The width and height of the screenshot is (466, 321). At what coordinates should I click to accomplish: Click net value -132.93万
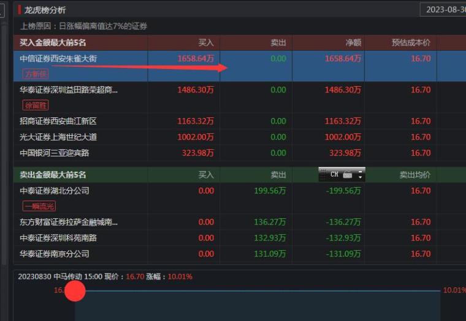point(343,238)
